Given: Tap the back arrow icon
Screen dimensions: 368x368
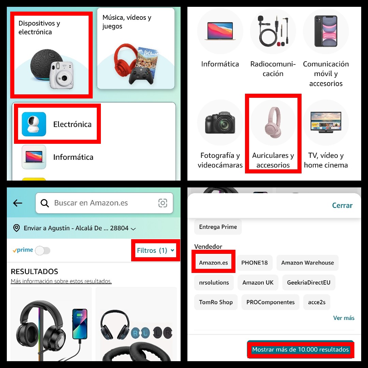Looking at the screenshot, I should point(18,203).
